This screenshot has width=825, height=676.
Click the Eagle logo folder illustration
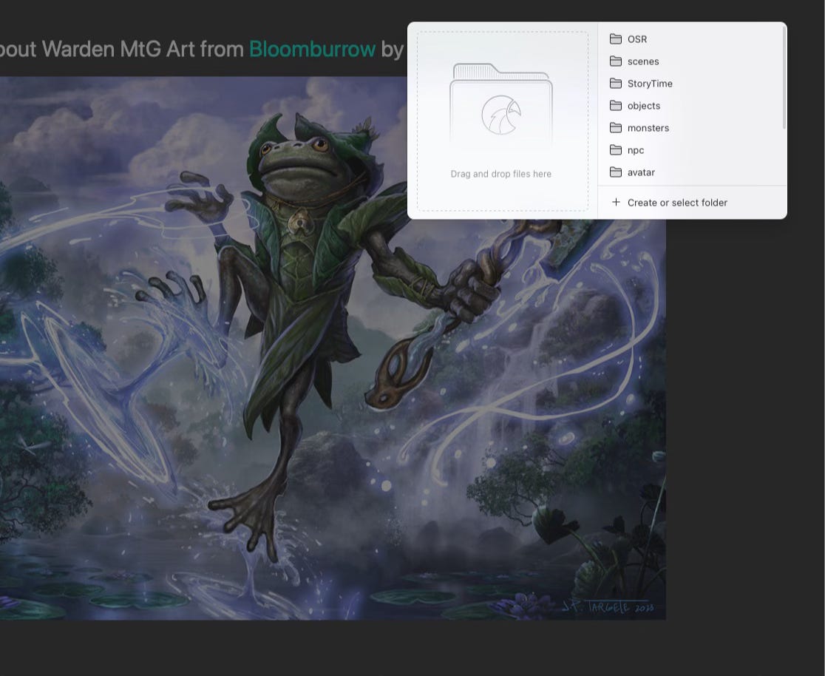(501, 103)
